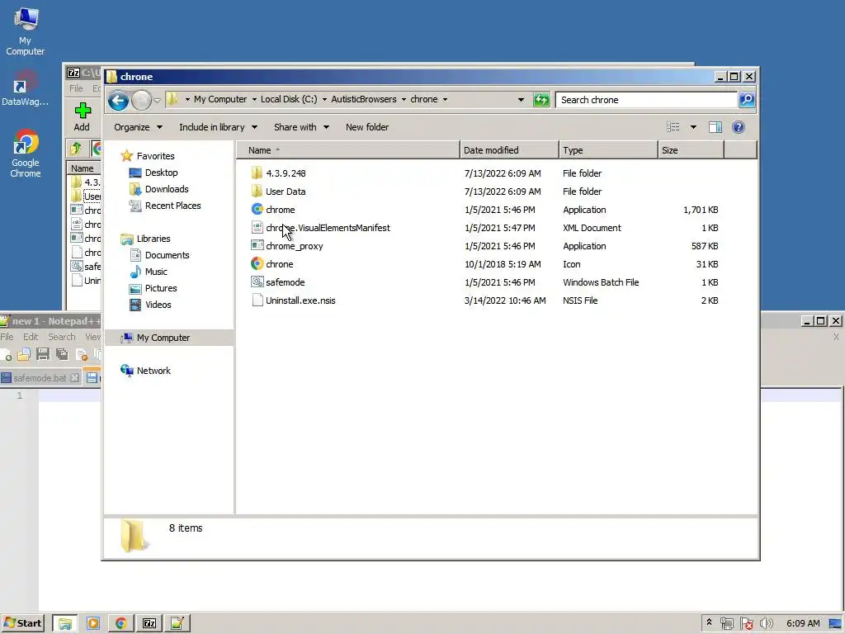845x634 pixels.
Task: Click the AutisticBrowsers breadcrumb
Action: coord(364,99)
